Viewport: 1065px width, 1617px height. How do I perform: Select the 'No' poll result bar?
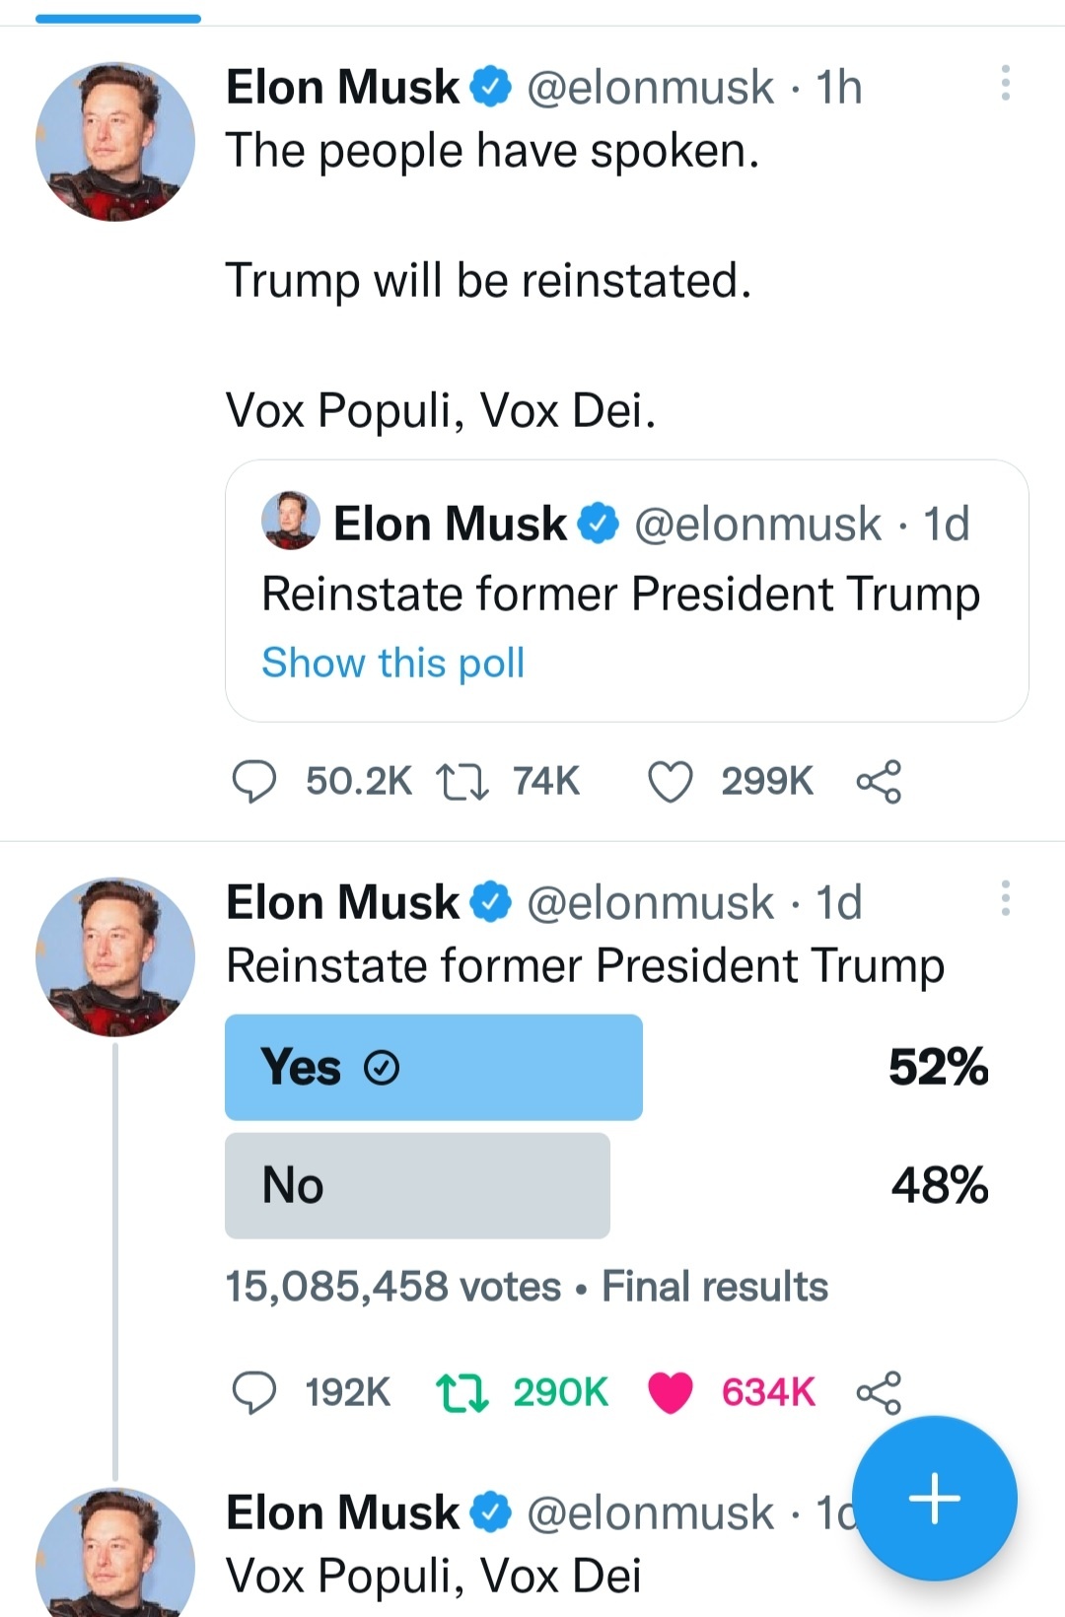pos(417,1185)
